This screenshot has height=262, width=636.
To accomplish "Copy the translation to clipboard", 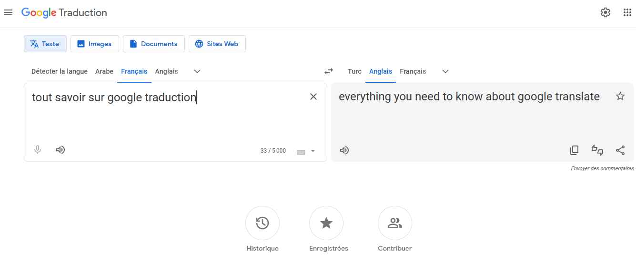I will [575, 150].
